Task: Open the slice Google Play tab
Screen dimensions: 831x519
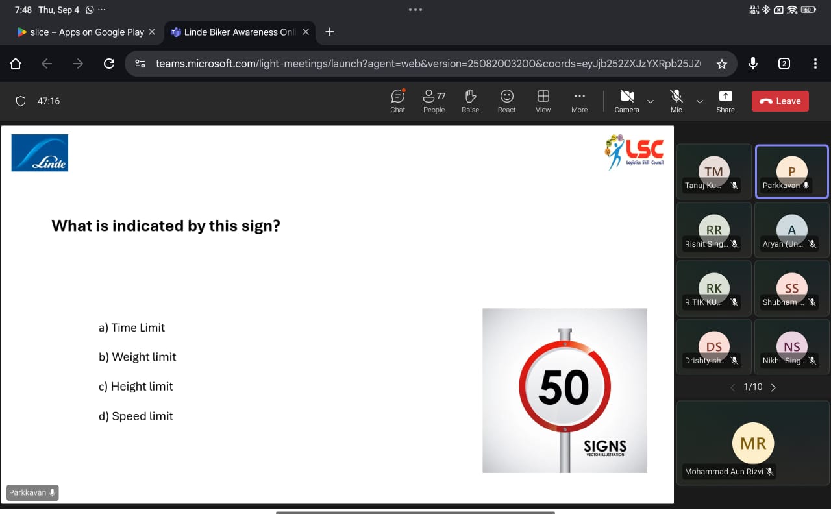Action: (x=83, y=31)
